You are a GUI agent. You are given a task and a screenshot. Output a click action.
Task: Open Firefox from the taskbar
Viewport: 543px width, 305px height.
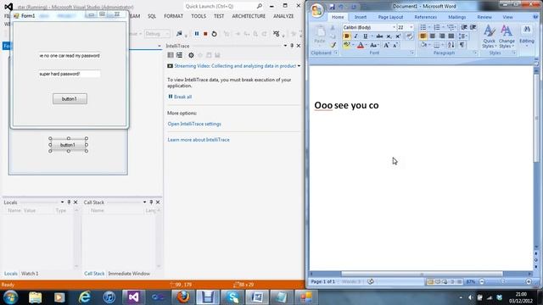click(x=183, y=297)
